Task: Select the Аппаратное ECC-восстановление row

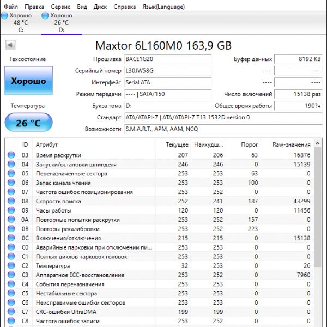Action: [x=159, y=275]
